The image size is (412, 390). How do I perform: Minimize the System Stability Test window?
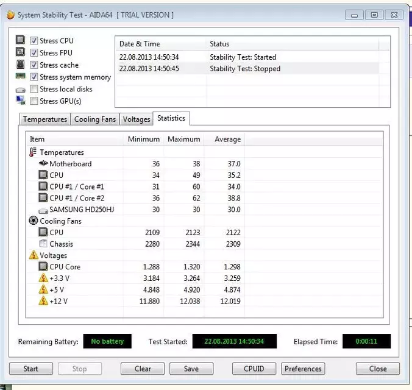click(354, 15)
